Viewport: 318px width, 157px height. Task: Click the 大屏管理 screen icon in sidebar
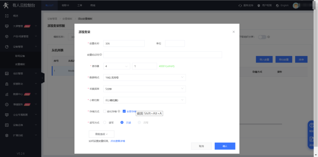[7, 26]
